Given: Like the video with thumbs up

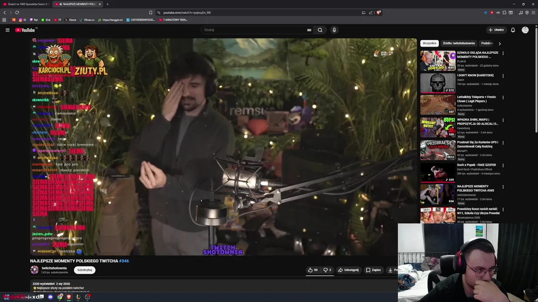Looking at the screenshot, I should click(x=313, y=270).
